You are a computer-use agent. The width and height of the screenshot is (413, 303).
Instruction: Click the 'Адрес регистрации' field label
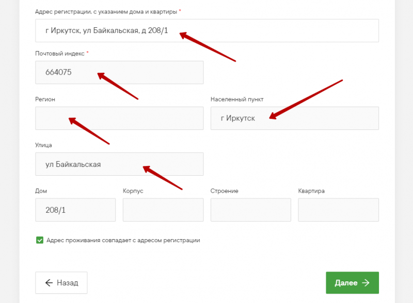pos(106,11)
